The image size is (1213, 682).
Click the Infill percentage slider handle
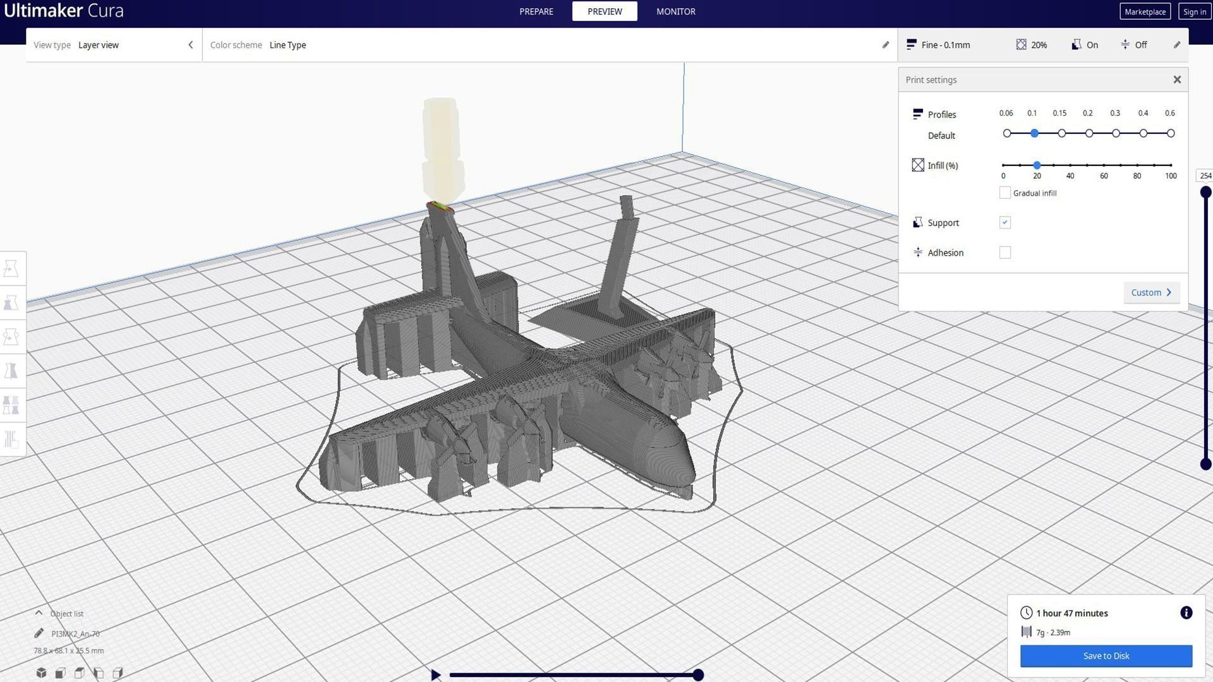pos(1037,165)
